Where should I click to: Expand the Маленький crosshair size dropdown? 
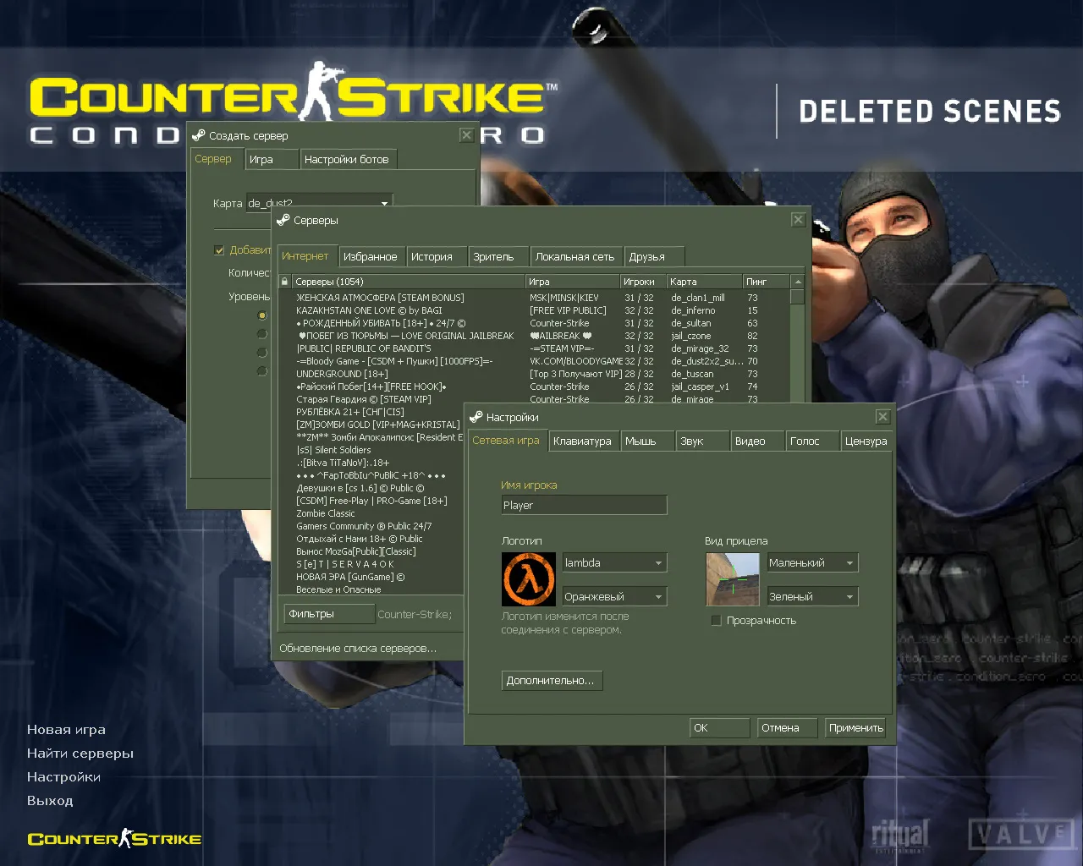coord(812,563)
